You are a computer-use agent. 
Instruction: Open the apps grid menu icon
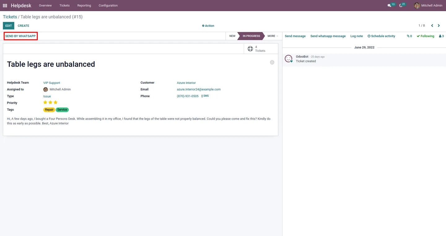5,6
